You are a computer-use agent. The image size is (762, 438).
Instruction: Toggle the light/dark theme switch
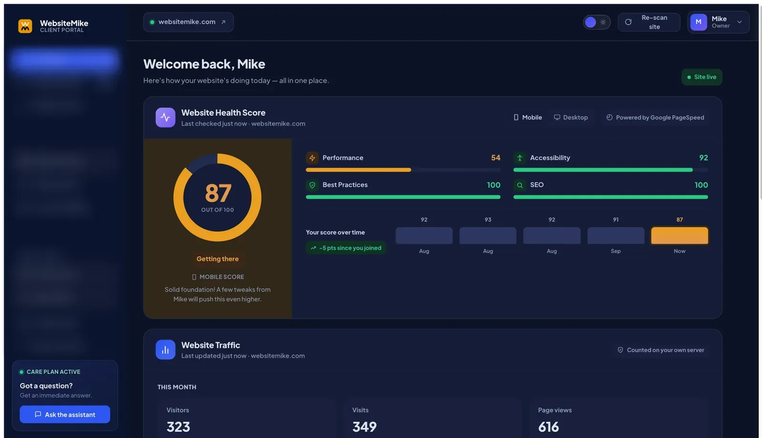[x=597, y=22]
